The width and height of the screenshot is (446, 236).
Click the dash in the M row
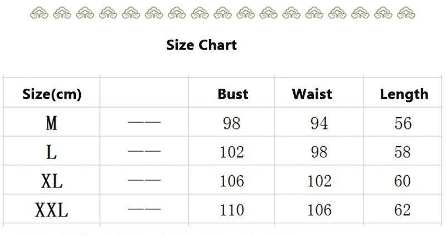144,122
